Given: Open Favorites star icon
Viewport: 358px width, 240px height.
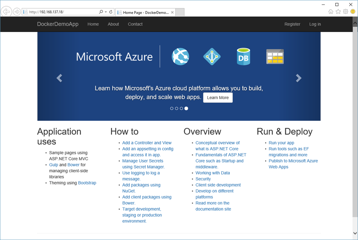Looking at the screenshot, I should point(338,12).
